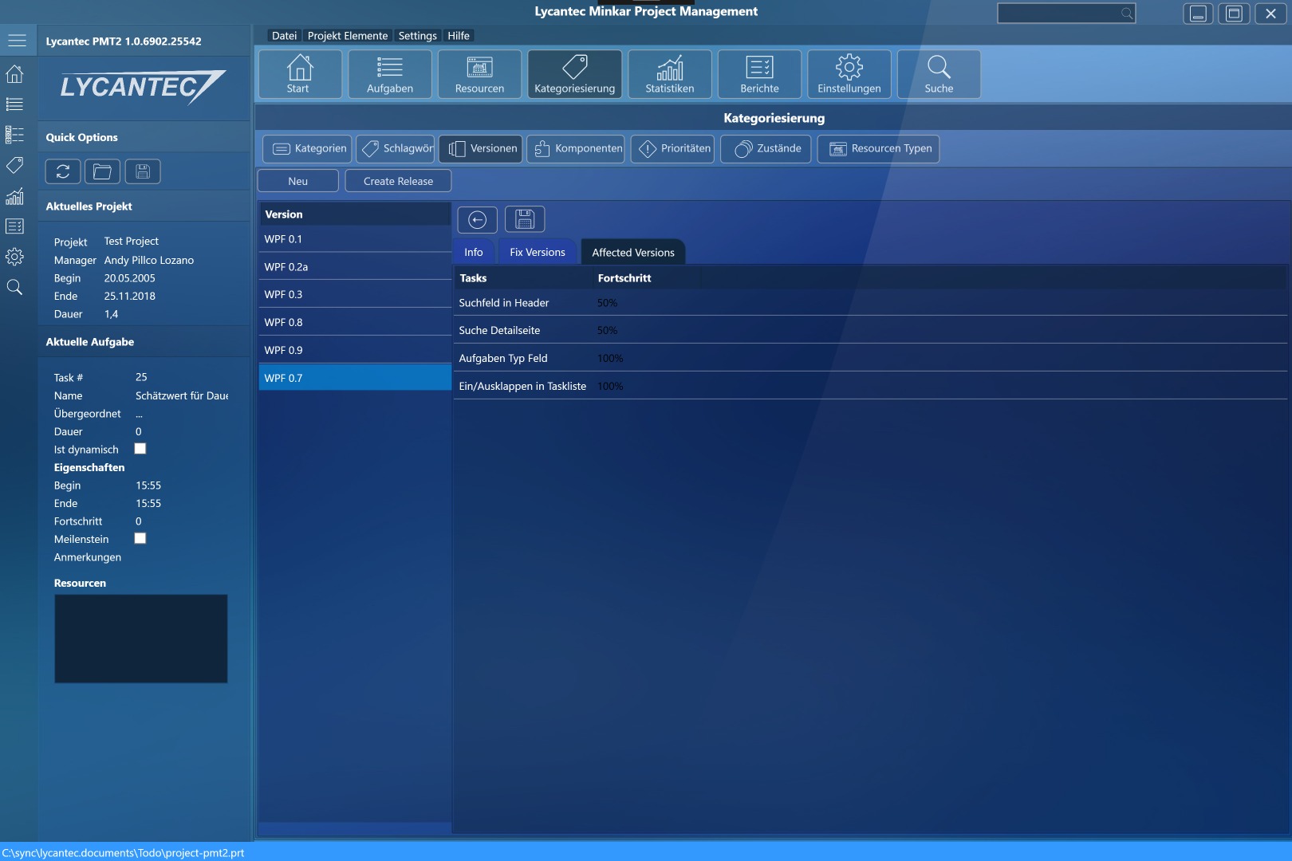The image size is (1292, 861).
Task: Select version WPF 0.8
Action: 355,322
